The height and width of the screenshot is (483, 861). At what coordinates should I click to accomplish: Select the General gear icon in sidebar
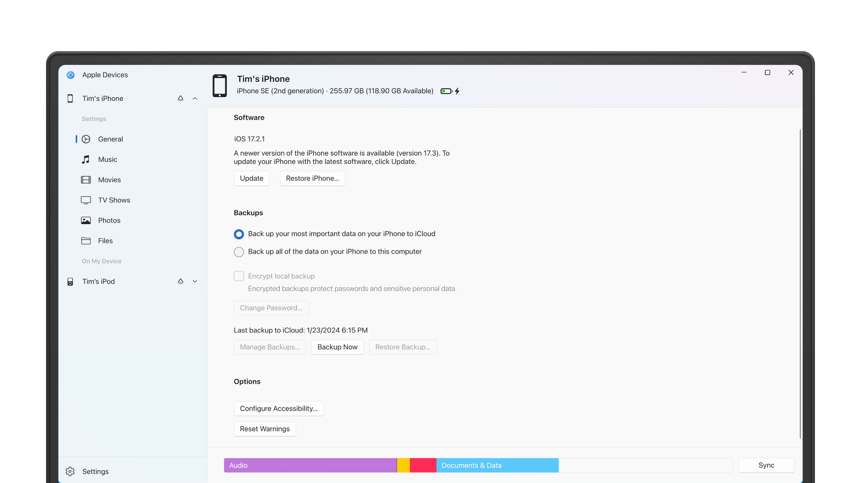[x=86, y=139]
